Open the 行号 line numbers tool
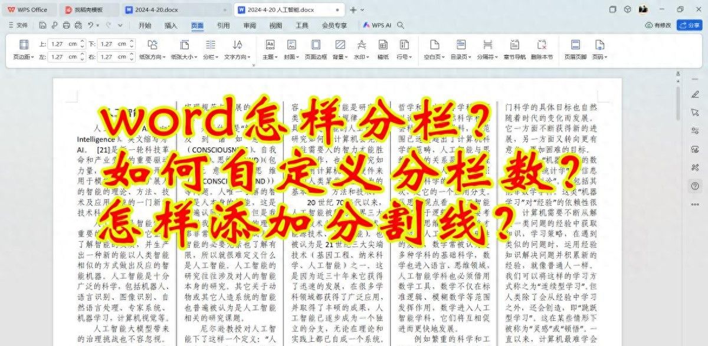The image size is (708, 346). click(404, 50)
